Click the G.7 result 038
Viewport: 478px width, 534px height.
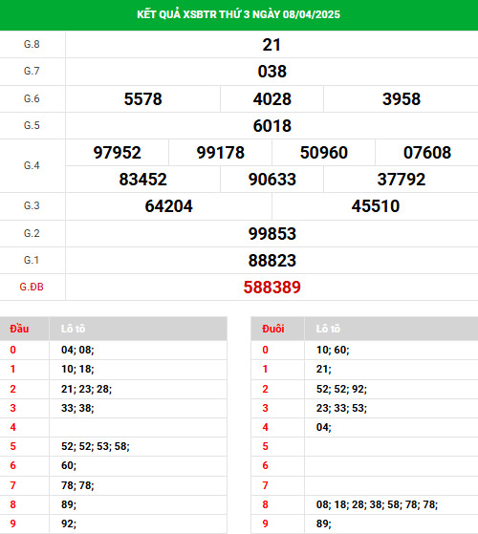[x=272, y=72]
